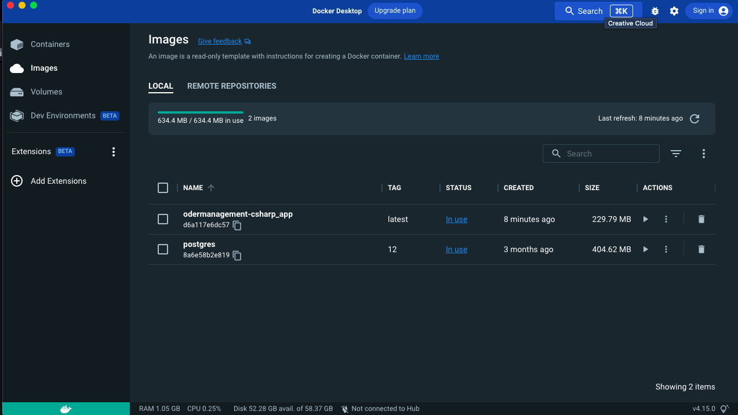Viewport: 738px width, 415px height.
Task: Open the troubleshoot bug icon
Action: (655, 11)
